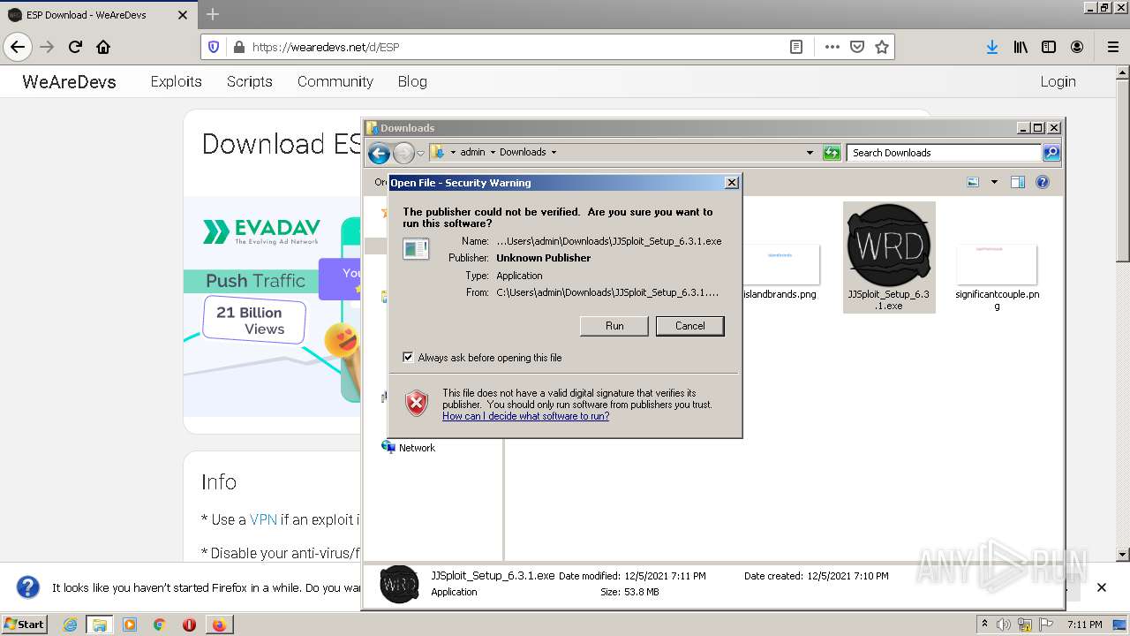Click the Run button

(x=614, y=326)
